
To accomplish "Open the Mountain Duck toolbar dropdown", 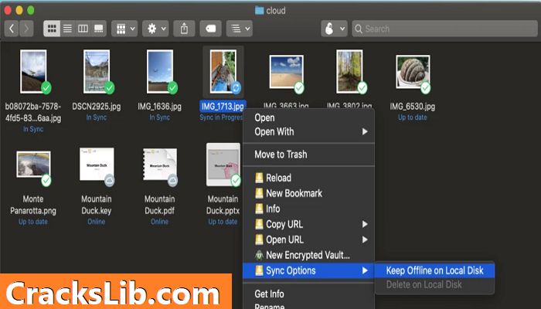I will (334, 29).
